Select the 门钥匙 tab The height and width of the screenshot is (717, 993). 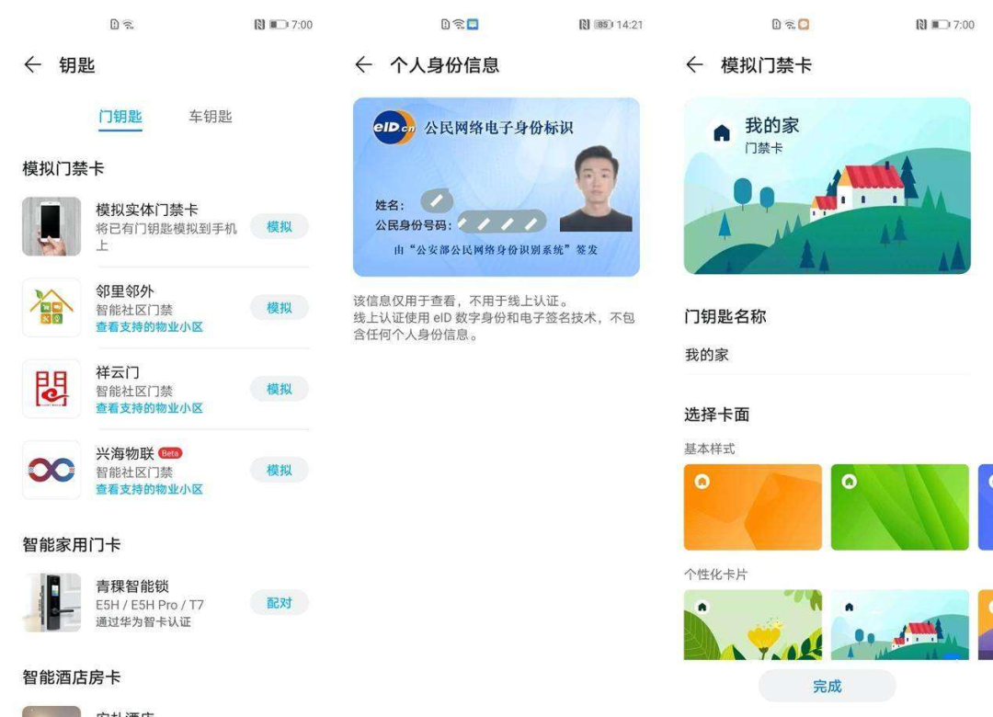click(x=120, y=117)
